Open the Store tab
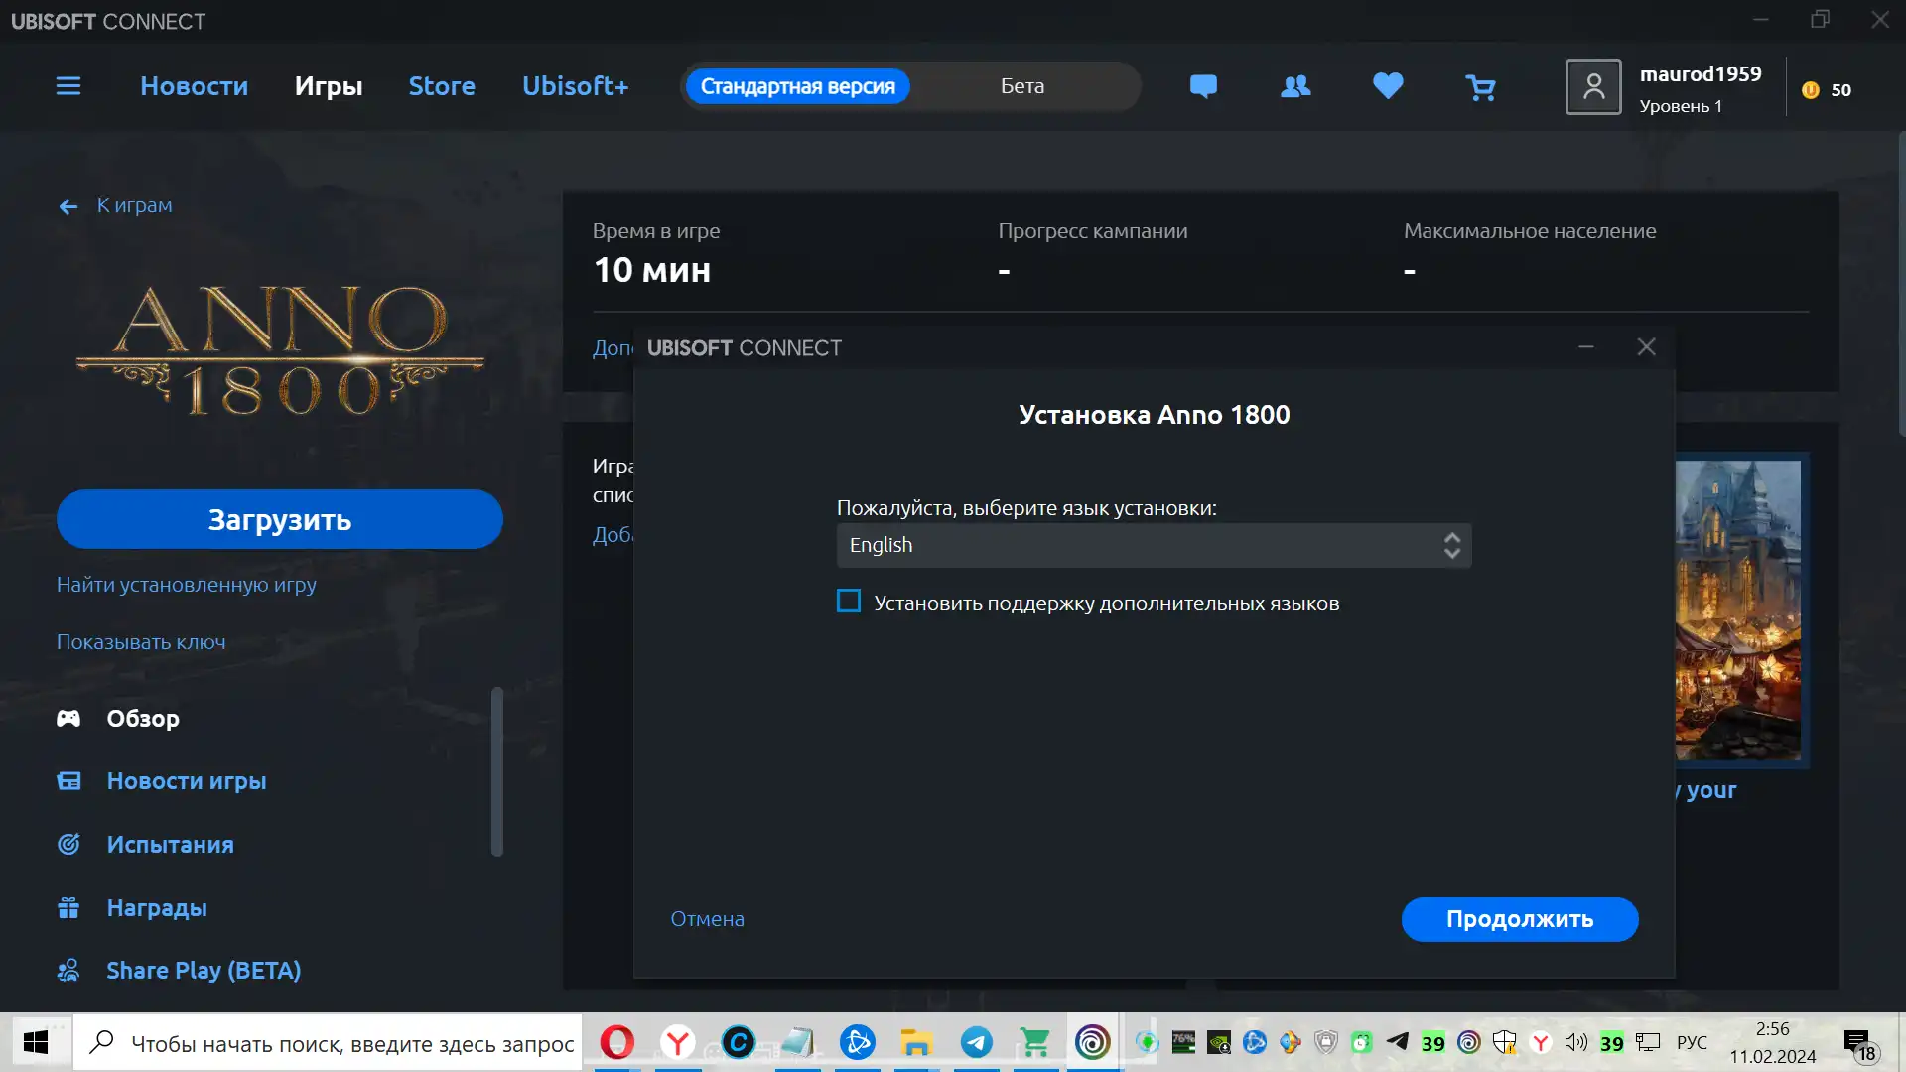 click(442, 86)
